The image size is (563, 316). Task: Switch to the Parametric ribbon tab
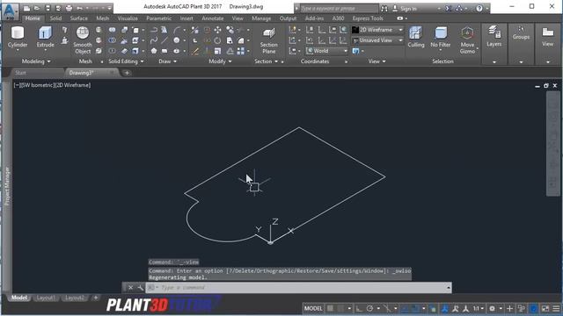158,18
